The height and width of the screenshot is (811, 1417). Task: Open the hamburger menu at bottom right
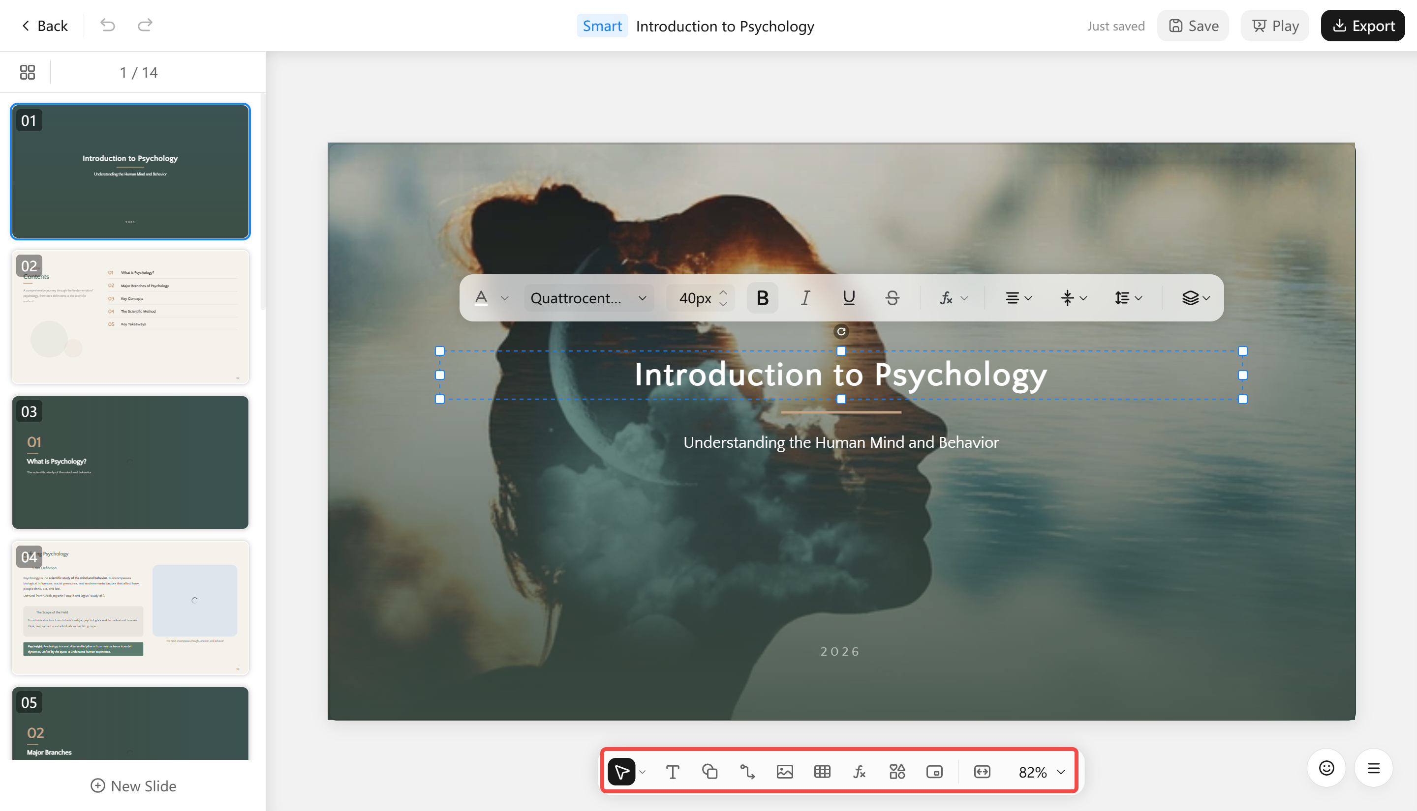[1374, 768]
